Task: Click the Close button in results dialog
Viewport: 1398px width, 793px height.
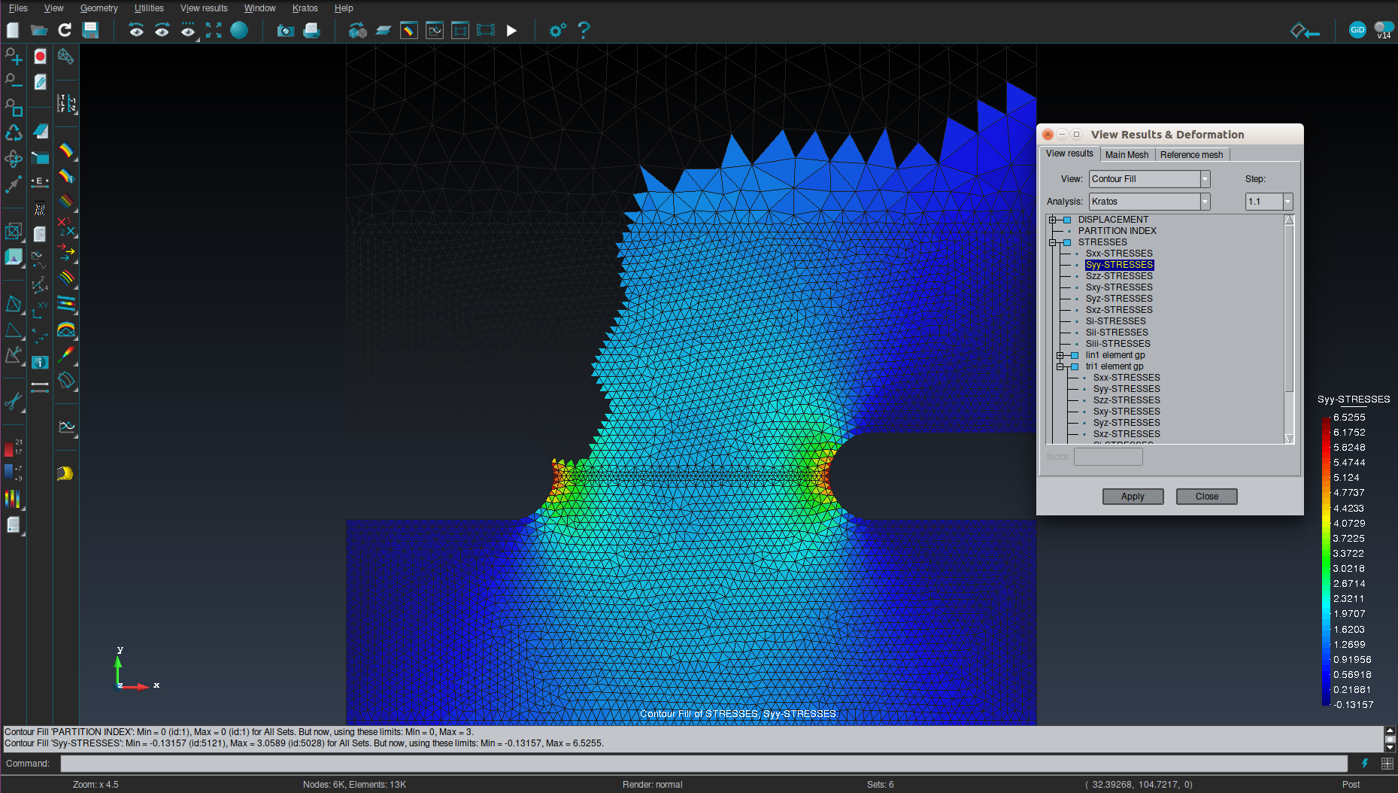Action: (1206, 497)
